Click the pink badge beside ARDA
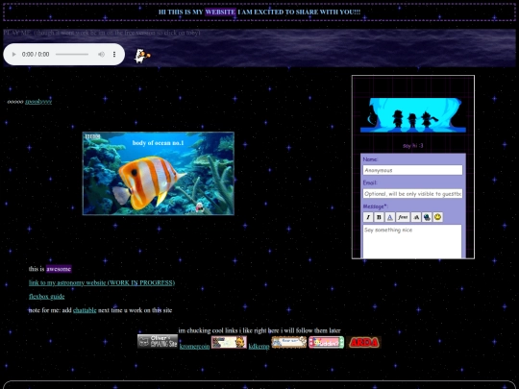The image size is (519, 389). click(x=327, y=342)
